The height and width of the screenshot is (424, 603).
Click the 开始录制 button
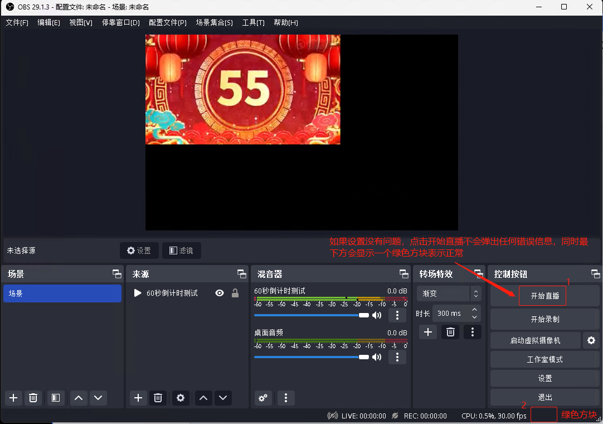tap(544, 320)
